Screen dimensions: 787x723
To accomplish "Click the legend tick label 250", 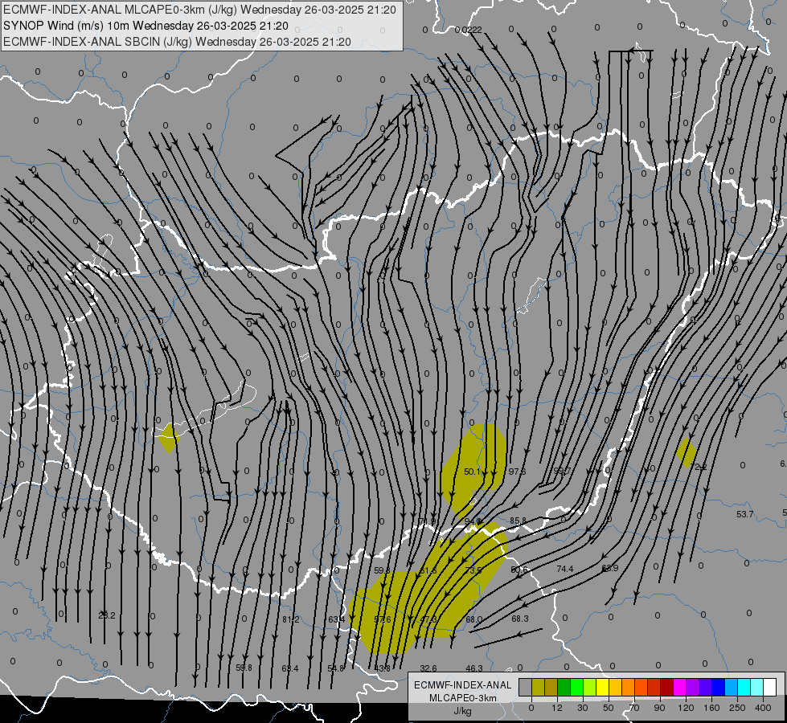I will pyautogui.click(x=737, y=708).
